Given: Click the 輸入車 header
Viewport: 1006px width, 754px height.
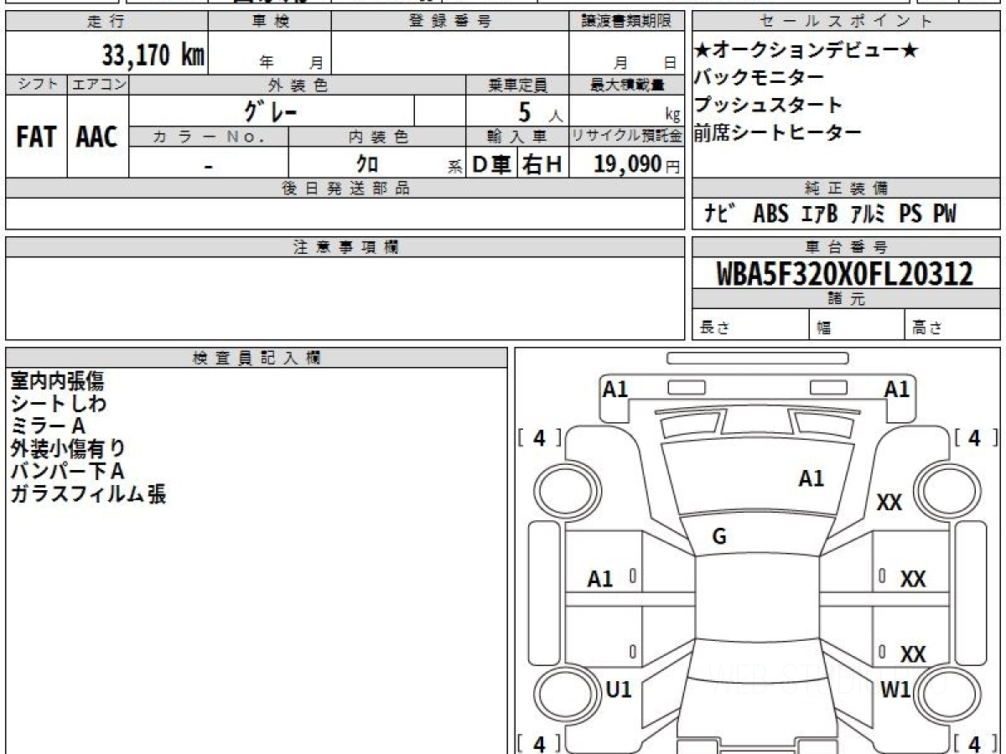Looking at the screenshot, I should point(517,137).
